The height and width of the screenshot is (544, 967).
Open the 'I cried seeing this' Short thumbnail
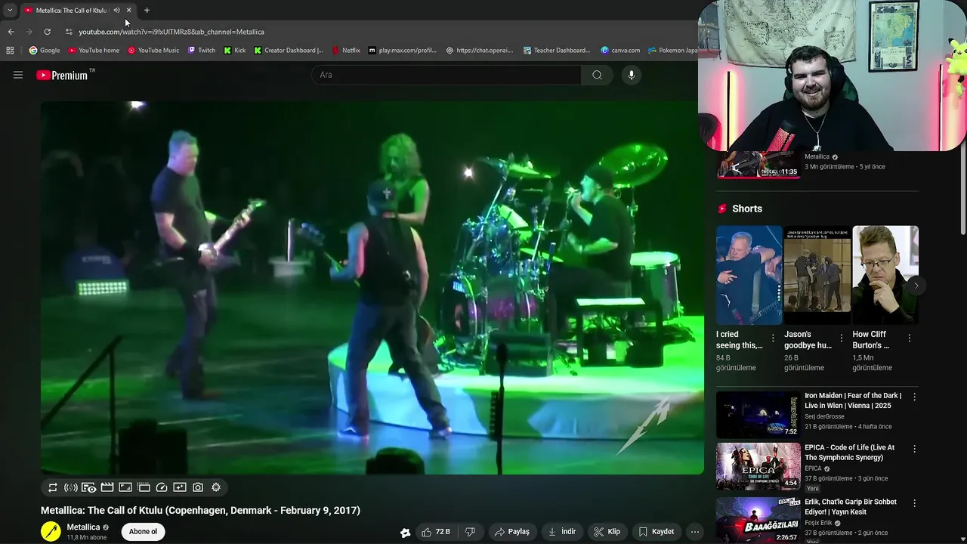click(x=749, y=275)
